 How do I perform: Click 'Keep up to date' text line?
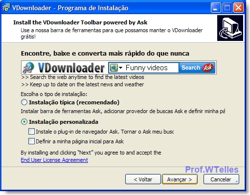tap(83, 84)
